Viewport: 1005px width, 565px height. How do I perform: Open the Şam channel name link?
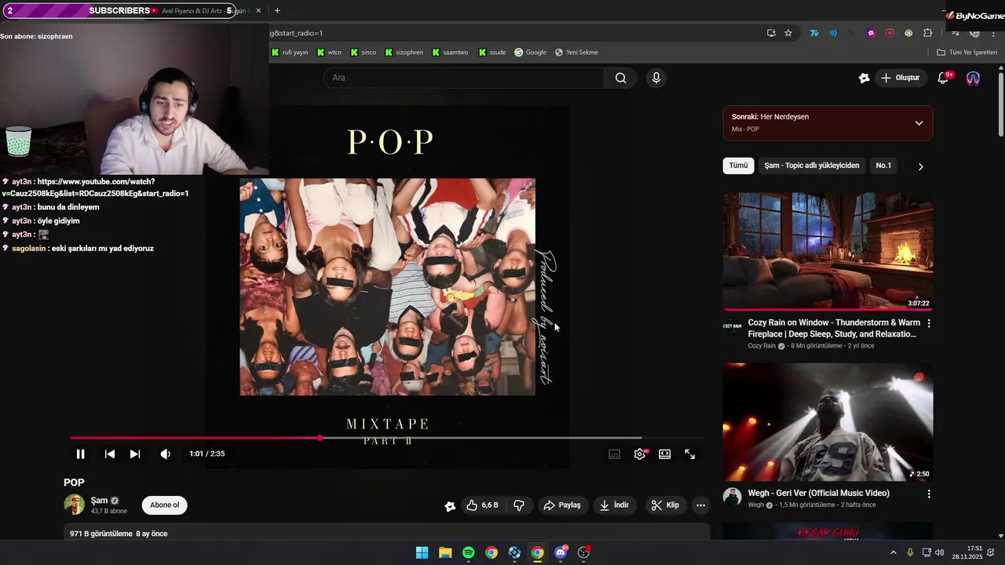[x=99, y=501]
